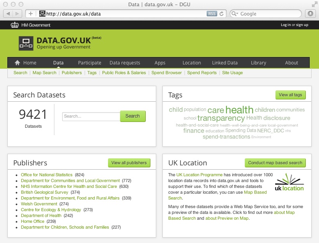This screenshot has width=319, height=243.
Task: Click the Publishers submenu link
Action: pyautogui.click(x=71, y=73)
